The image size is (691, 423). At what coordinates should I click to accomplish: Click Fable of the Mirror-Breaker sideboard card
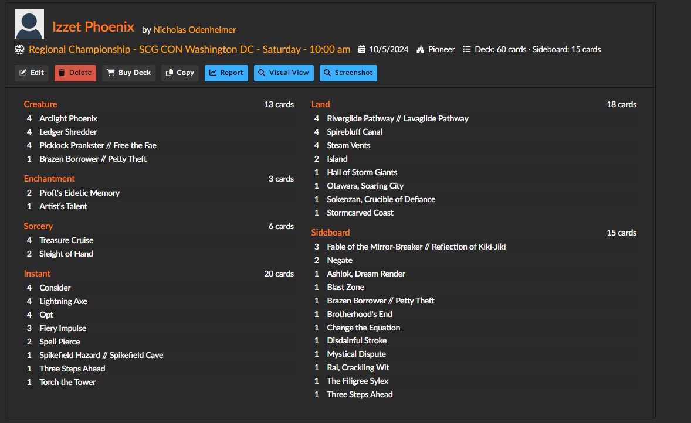click(416, 247)
